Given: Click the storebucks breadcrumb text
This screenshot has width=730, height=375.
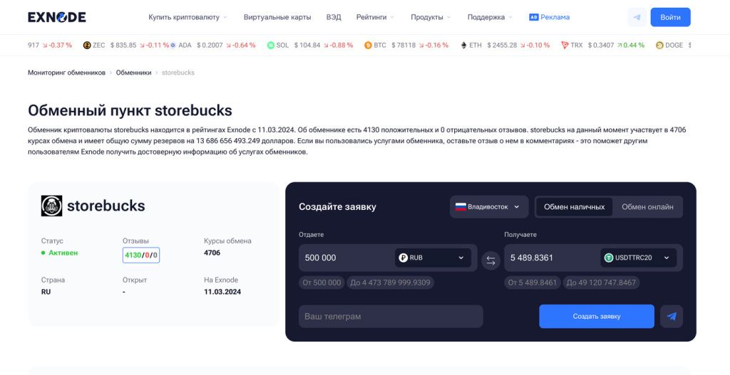Looking at the screenshot, I should click(178, 73).
